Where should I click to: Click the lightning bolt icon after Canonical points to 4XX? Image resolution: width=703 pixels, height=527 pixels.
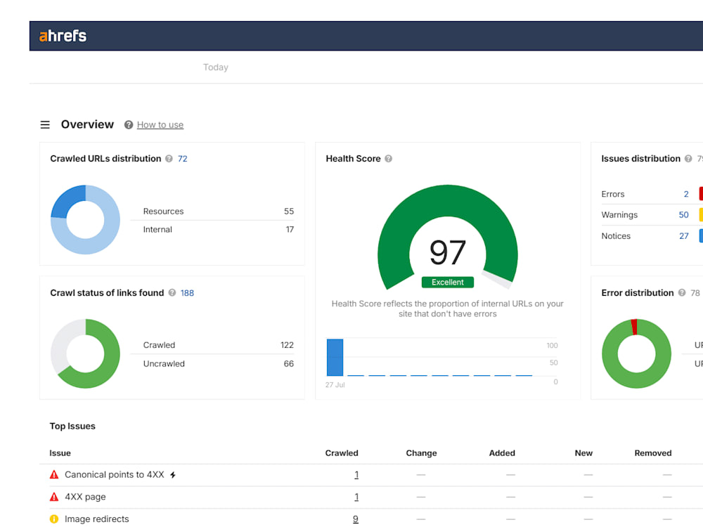pyautogui.click(x=173, y=475)
